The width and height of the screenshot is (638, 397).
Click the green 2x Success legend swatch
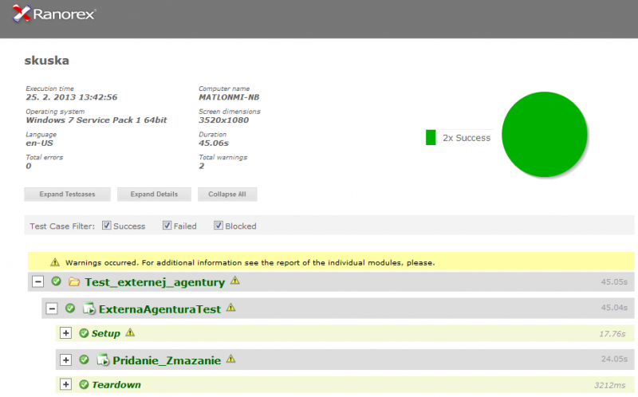(431, 137)
